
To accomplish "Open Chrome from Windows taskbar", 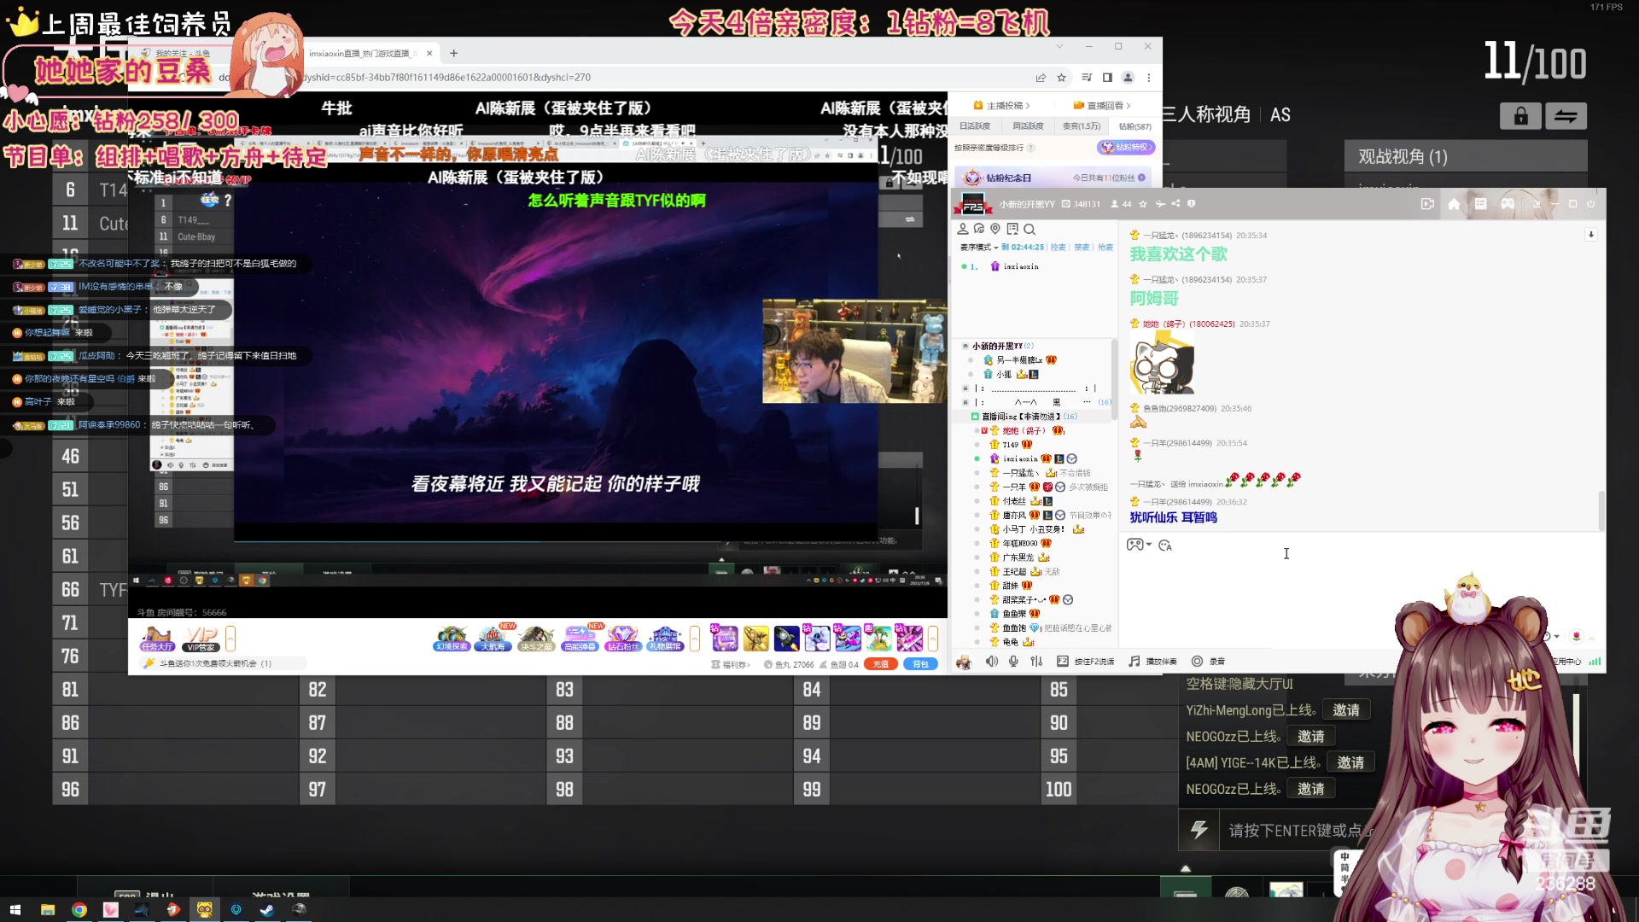I will click(x=79, y=909).
